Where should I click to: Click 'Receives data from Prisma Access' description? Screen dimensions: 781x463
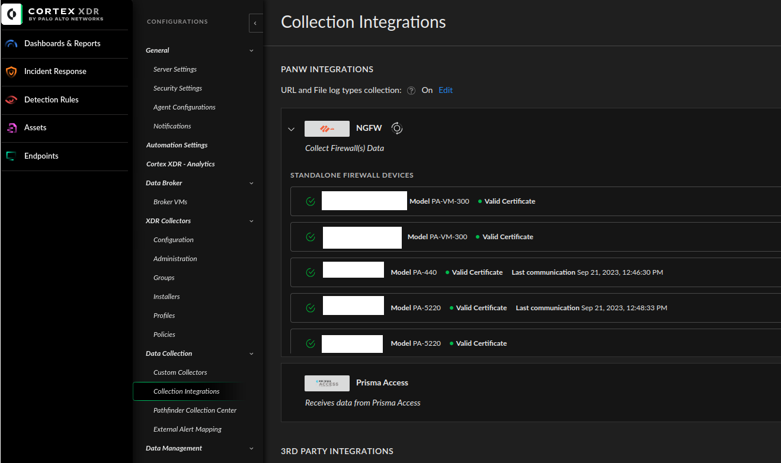363,403
